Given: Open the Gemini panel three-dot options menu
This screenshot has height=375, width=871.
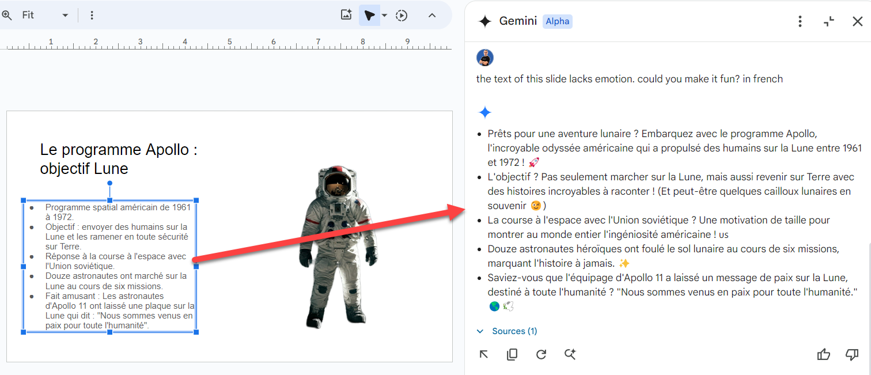Looking at the screenshot, I should (x=800, y=21).
